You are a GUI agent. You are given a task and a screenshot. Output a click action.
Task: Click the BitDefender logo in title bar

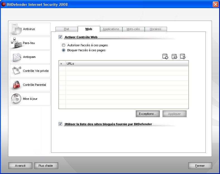pos(3,4)
